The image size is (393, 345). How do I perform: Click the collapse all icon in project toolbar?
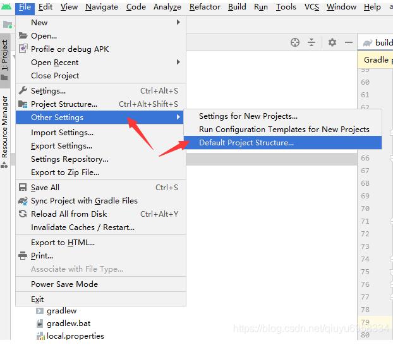click(311, 42)
